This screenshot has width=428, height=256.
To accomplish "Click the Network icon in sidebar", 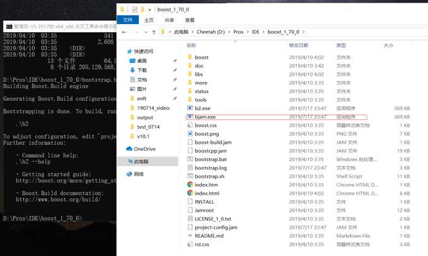I will coord(129,174).
